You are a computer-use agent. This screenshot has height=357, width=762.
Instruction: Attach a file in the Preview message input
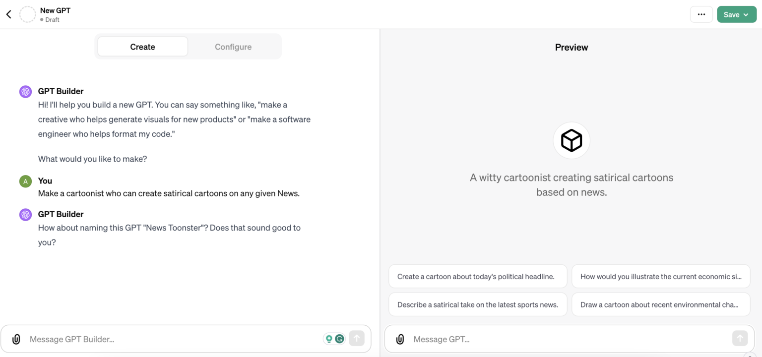pyautogui.click(x=400, y=339)
